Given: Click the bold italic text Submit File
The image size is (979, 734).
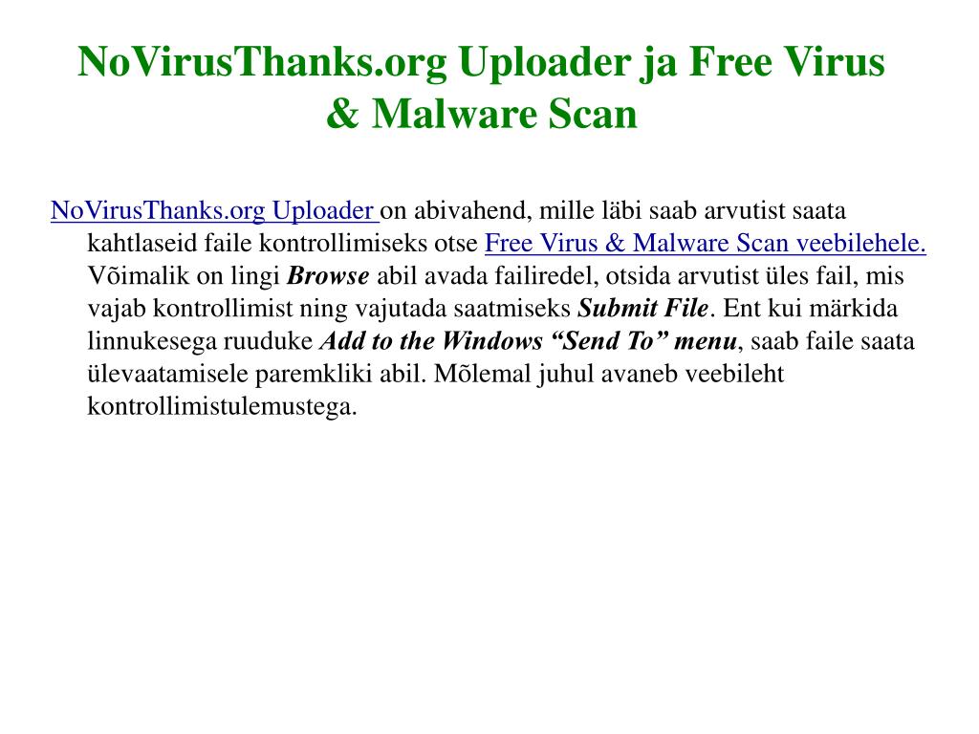Looking at the screenshot, I should (643, 309).
